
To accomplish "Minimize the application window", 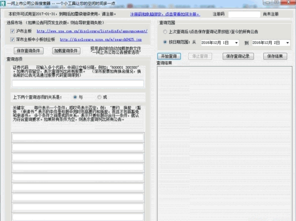I will click(x=267, y=2).
